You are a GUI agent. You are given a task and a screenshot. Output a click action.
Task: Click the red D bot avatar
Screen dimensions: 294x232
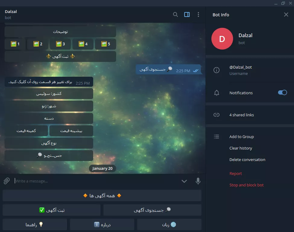(x=222, y=39)
